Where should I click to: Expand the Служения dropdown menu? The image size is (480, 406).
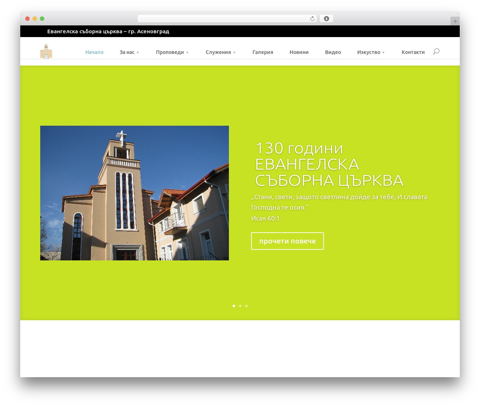pos(220,52)
